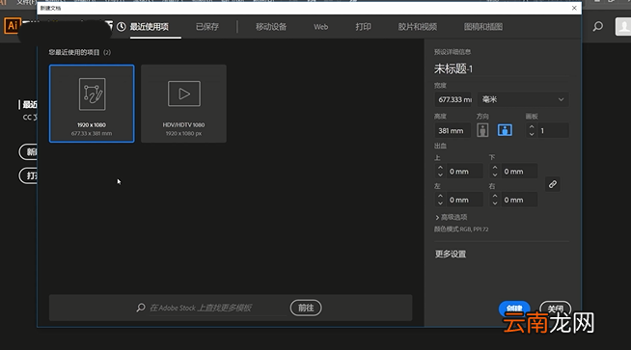The image size is (631, 350).
Task: Click the left bleed 0 mm field
Action: [464, 200]
